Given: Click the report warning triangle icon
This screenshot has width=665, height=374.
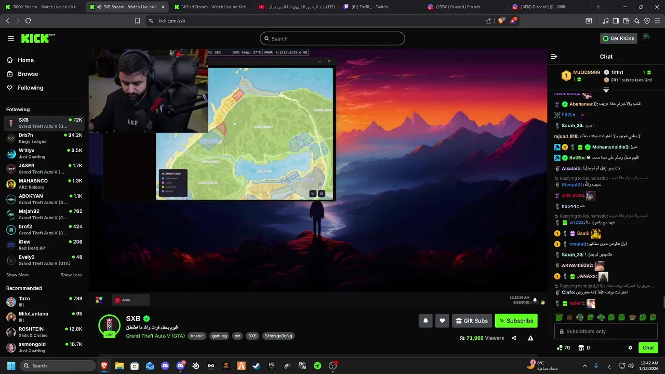Looking at the screenshot, I should [530, 338].
